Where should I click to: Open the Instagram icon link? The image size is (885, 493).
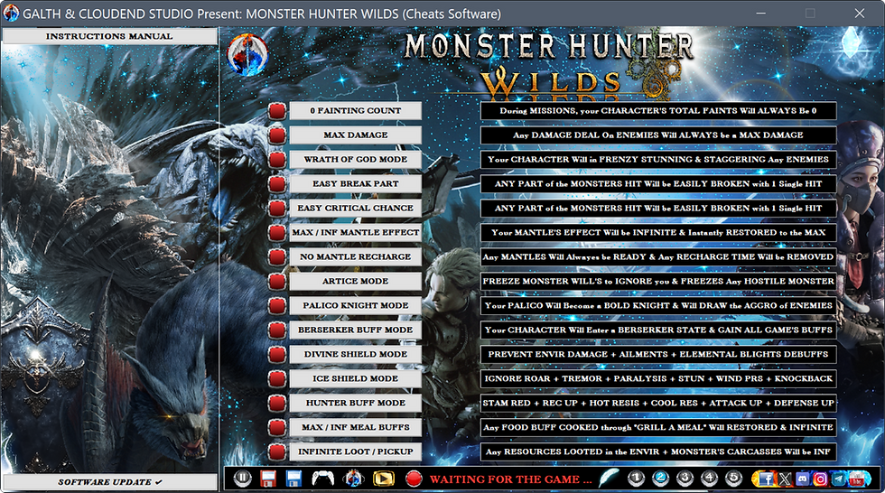pyautogui.click(x=820, y=479)
